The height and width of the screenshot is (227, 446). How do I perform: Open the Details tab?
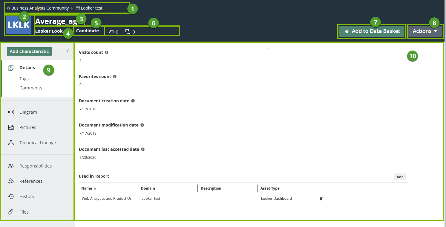pos(27,68)
